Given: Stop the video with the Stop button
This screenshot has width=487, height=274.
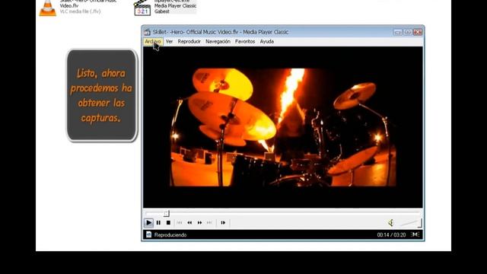Looking at the screenshot, I should click(x=168, y=223).
